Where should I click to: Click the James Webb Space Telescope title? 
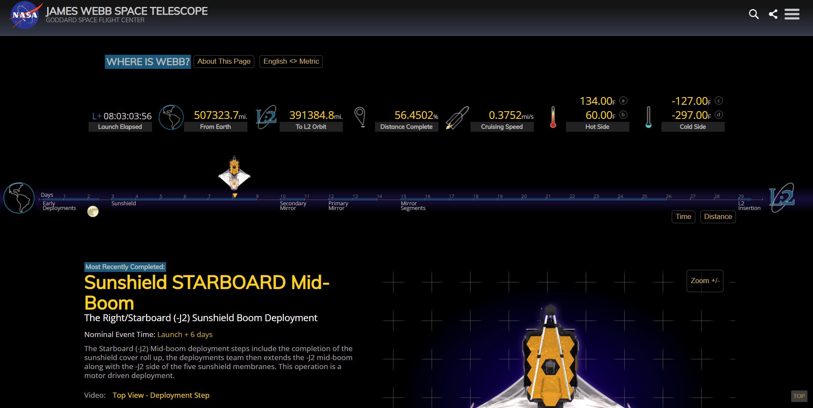pos(127,11)
